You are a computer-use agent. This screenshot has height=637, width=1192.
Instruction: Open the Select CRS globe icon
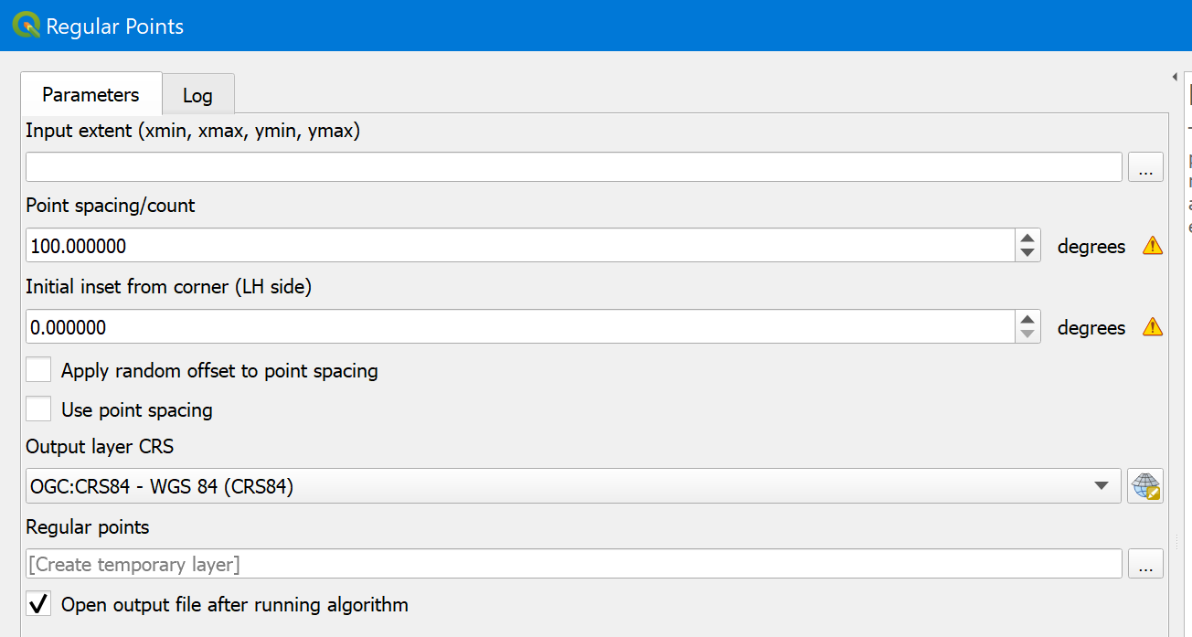[1145, 486]
